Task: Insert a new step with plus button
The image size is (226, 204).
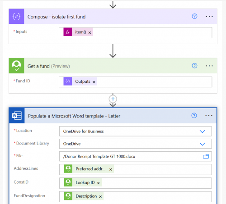Action: tap(113, 99)
